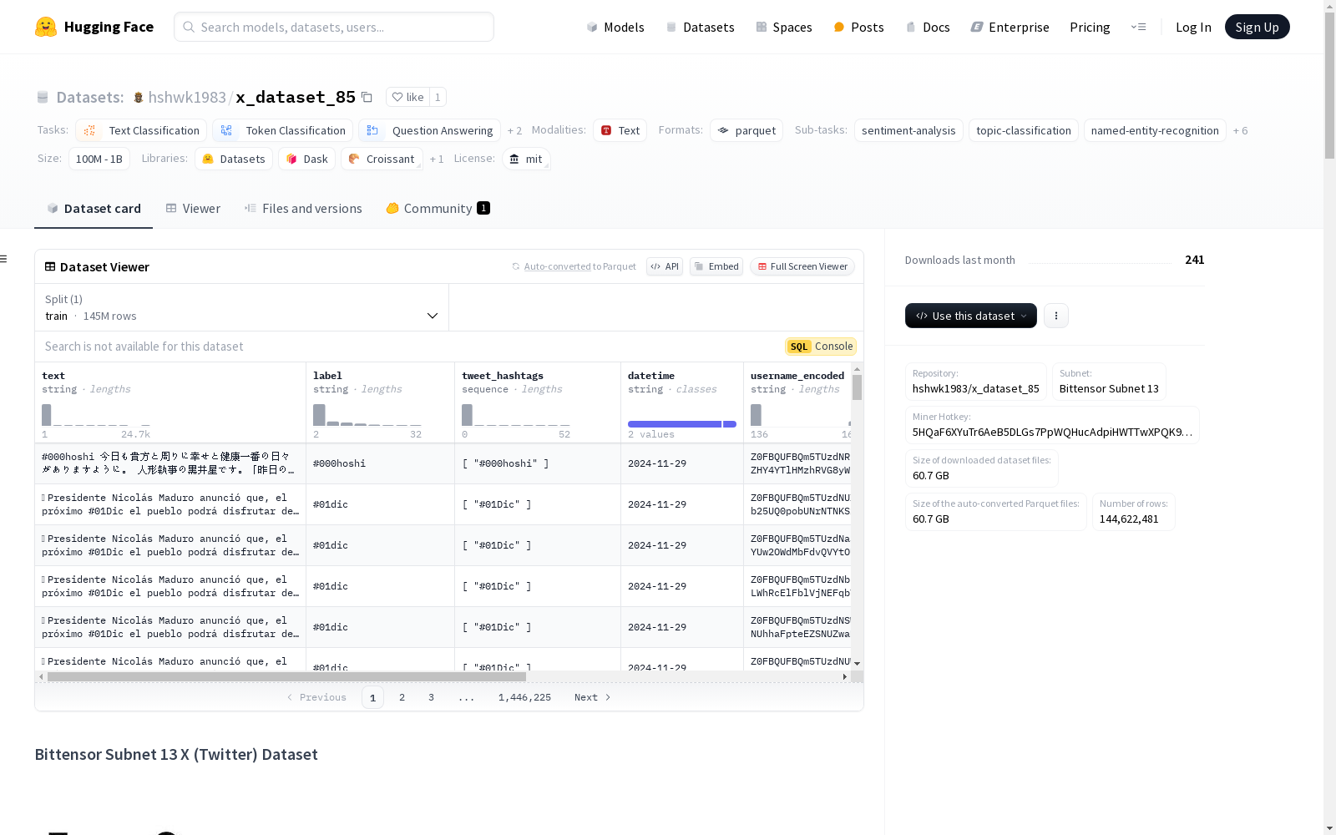This screenshot has width=1336, height=835.
Task: Click the tweet_hashtags column header
Action: 503,376
